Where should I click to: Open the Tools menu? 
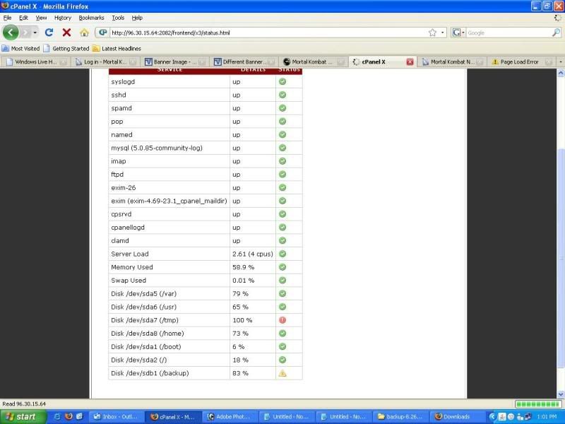click(118, 18)
